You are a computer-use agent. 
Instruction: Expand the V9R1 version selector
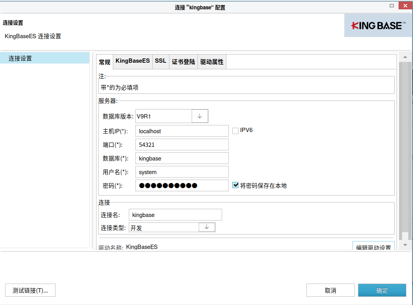(200, 116)
